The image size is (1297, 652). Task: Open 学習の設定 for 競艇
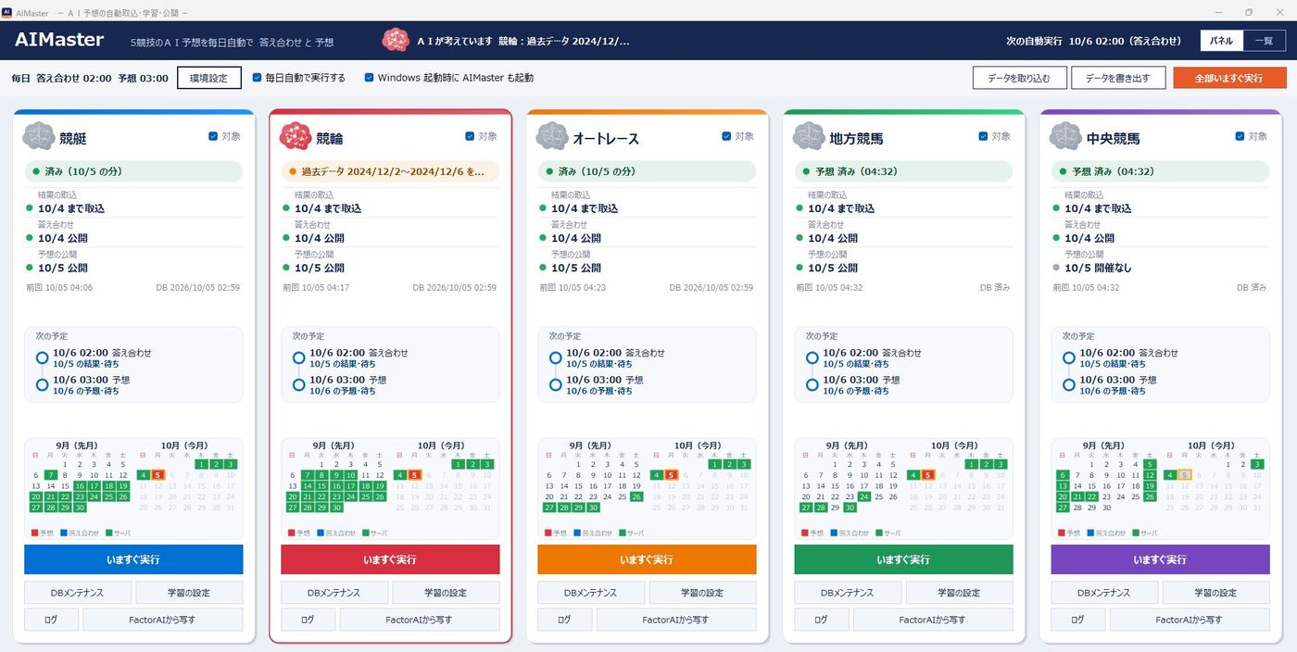189,593
